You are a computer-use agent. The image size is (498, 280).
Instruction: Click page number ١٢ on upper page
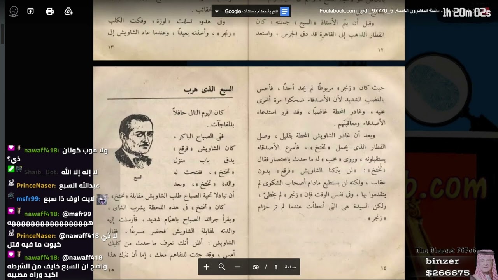tap(381, 50)
